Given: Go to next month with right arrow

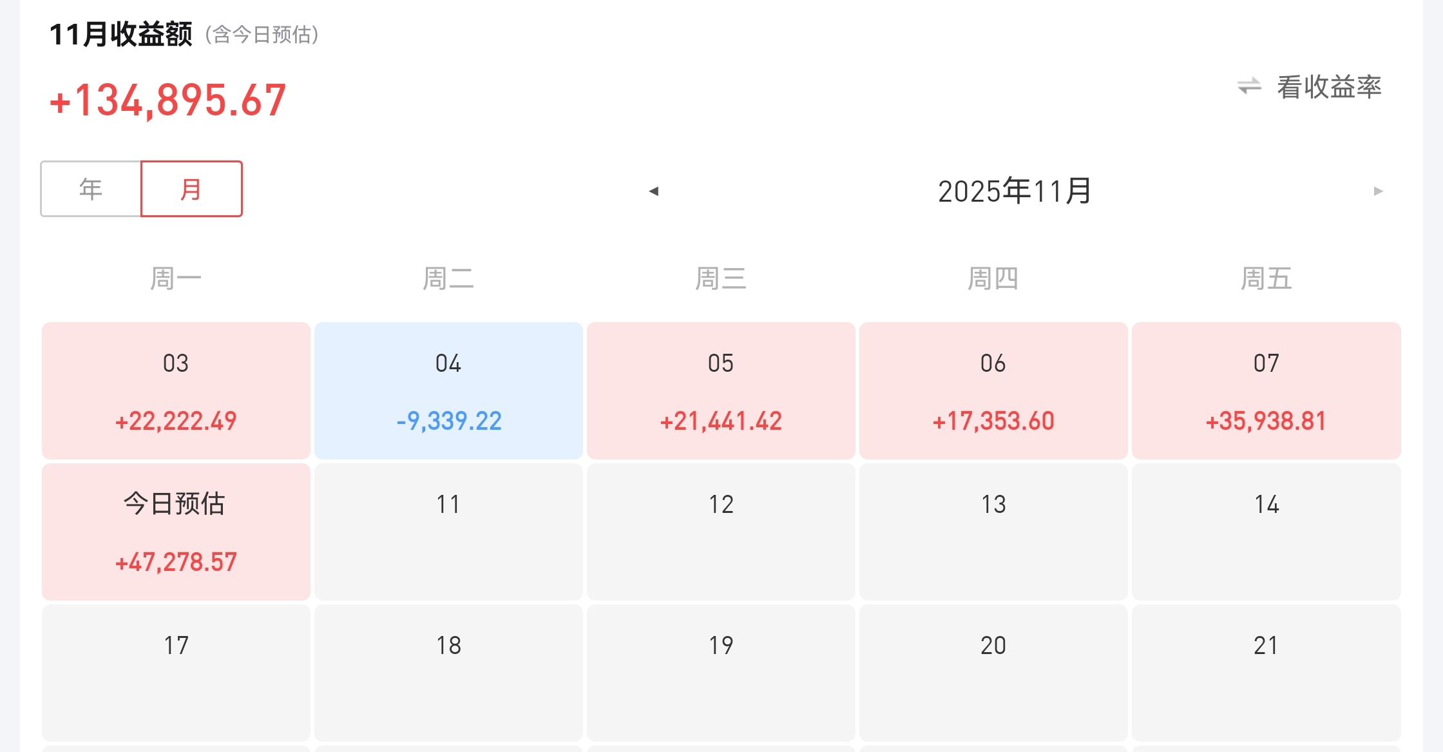Looking at the screenshot, I should click(x=1378, y=191).
